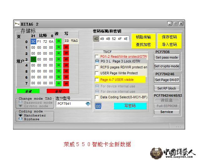The width and height of the screenshot is (198, 162).
Task: Click the write W button for page 3
Action: point(66,59)
